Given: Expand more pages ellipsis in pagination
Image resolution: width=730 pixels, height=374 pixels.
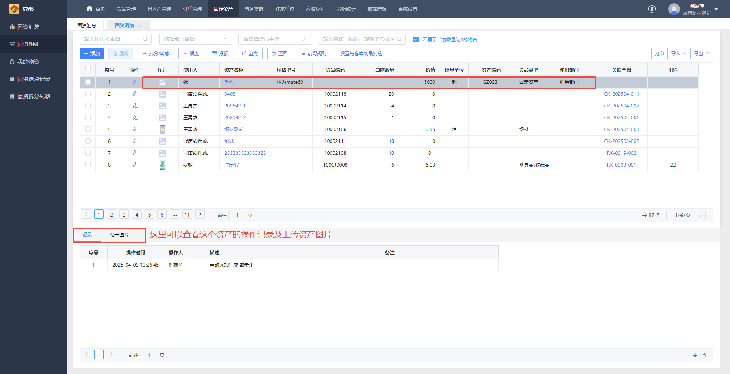Looking at the screenshot, I should tap(174, 215).
